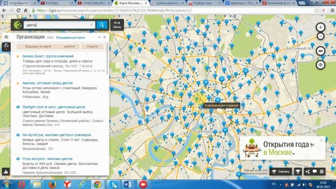This screenshot has height=189, width=336.
Task: Locate my position on the map
Action: click(x=320, y=65)
